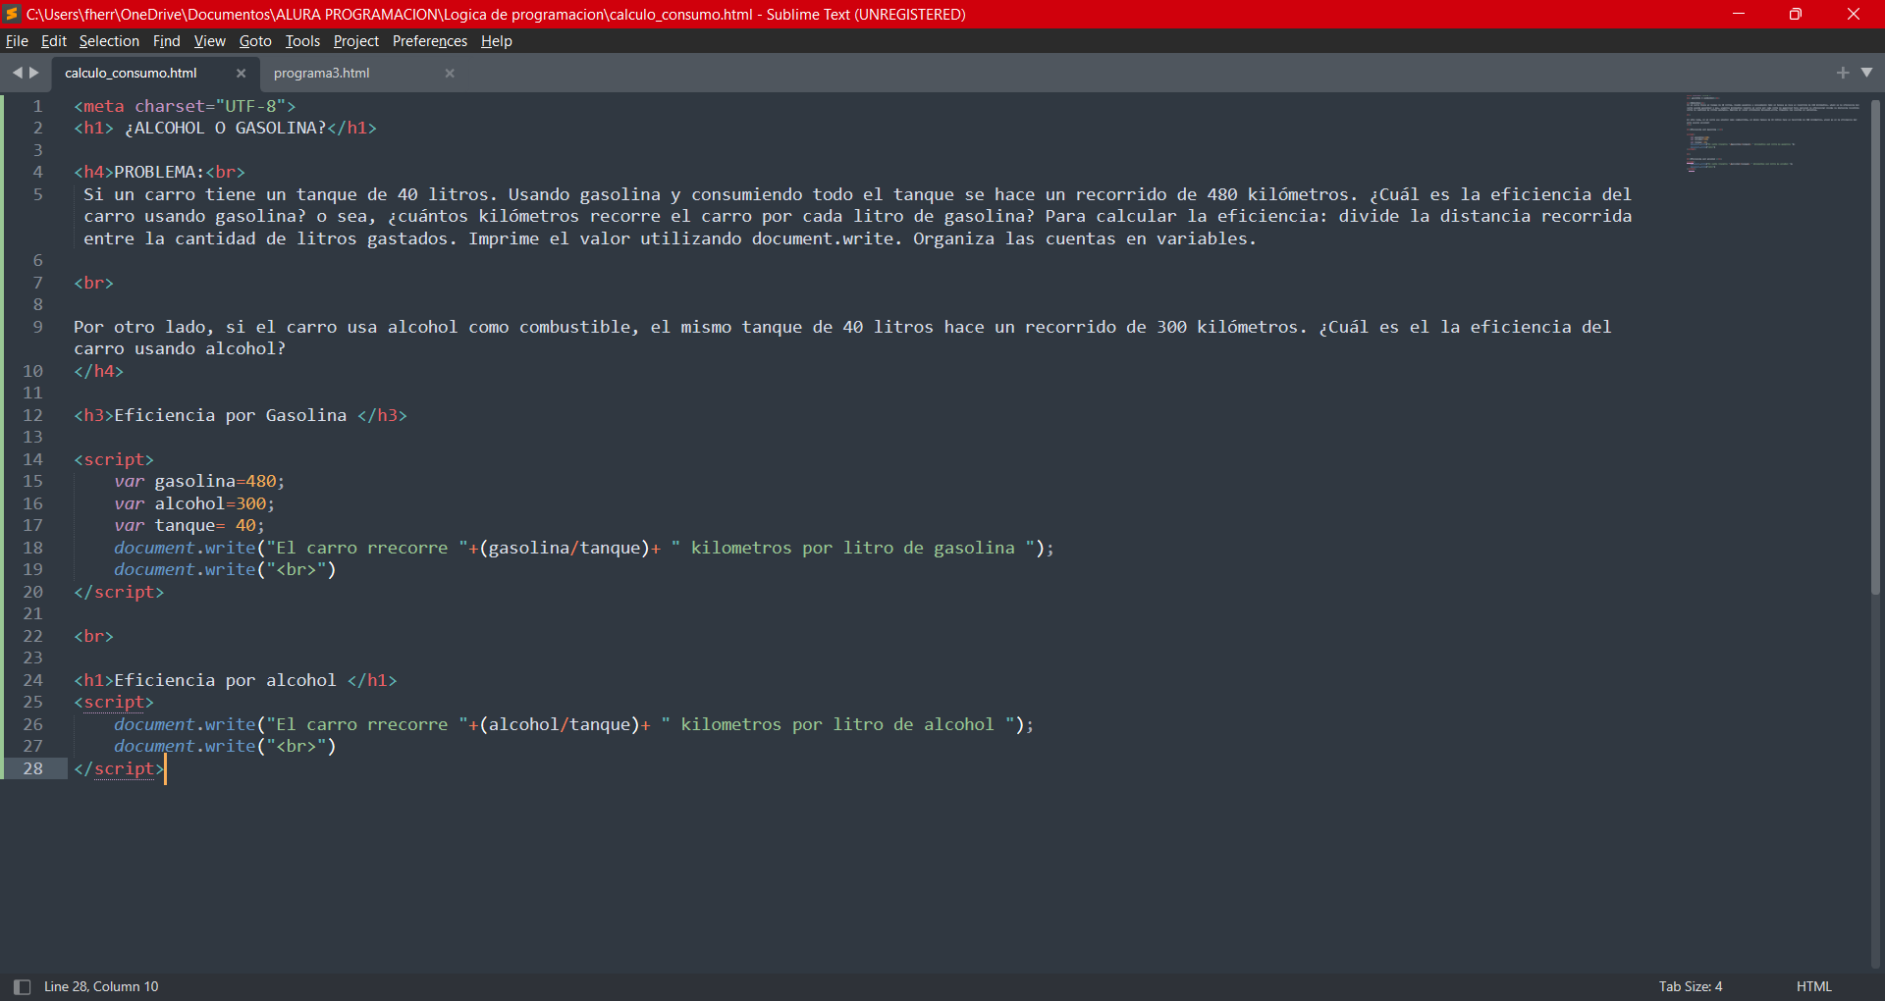1885x1001 pixels.
Task: Click the '<h1>Eficiencia por alcohol </h1>' line
Action: click(236, 680)
